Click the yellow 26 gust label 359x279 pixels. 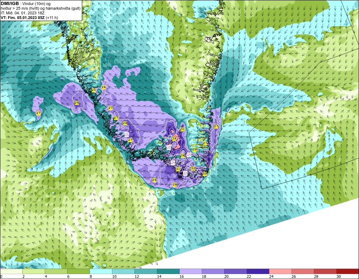154,180
